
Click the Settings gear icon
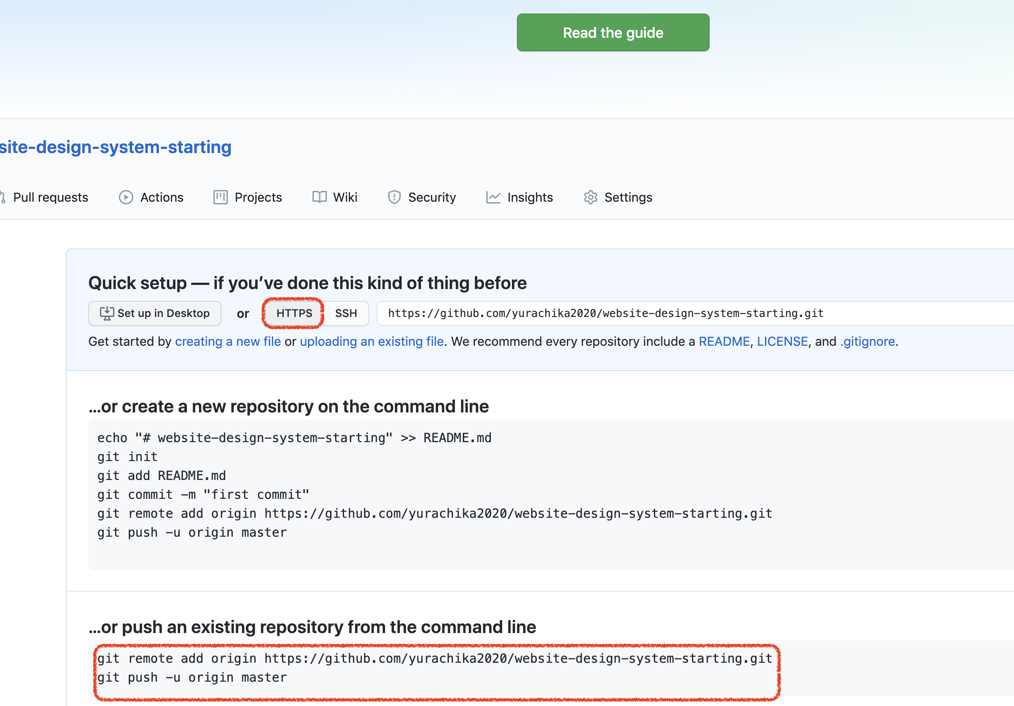point(590,197)
